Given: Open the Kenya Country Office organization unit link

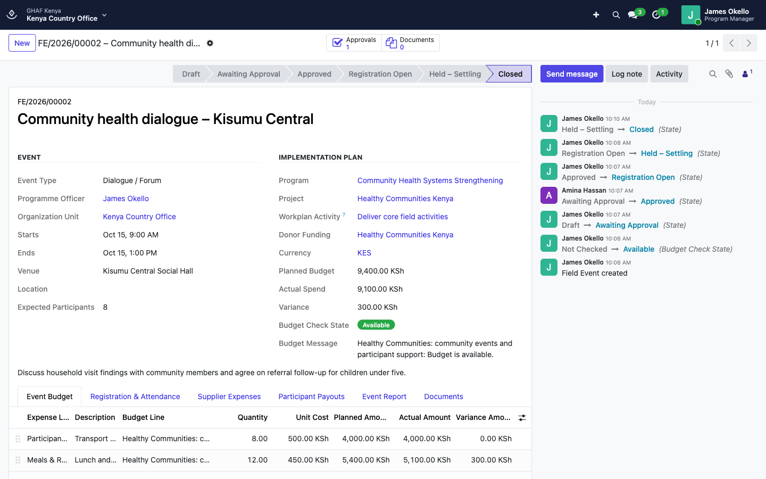Looking at the screenshot, I should tap(139, 217).
